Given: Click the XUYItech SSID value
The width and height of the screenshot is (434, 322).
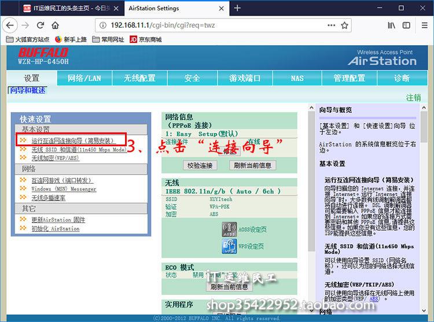Looking at the screenshot, I should point(221,199).
